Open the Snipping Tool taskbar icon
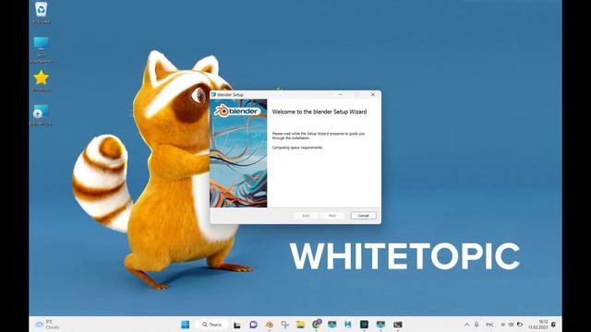The height and width of the screenshot is (332, 591). (285, 325)
